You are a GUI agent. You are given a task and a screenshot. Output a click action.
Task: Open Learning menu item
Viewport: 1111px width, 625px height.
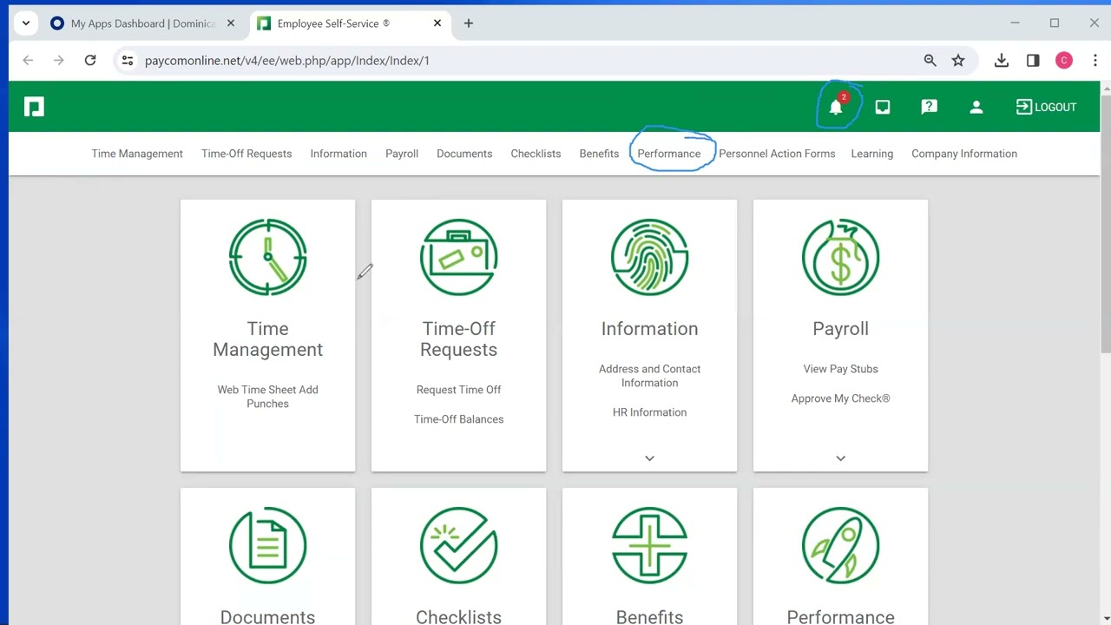point(872,154)
